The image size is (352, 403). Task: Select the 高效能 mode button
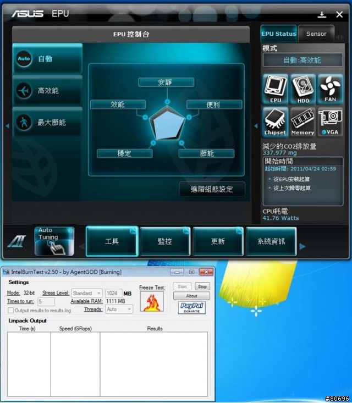coord(47,91)
